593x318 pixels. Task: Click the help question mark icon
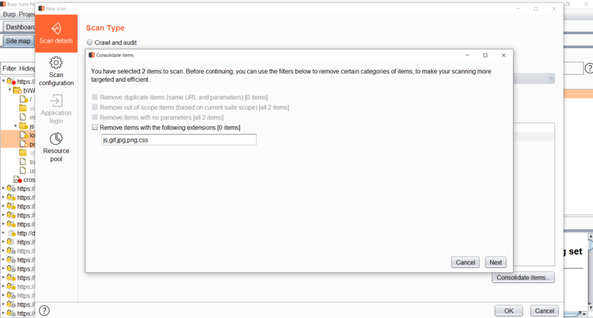pyautogui.click(x=44, y=311)
